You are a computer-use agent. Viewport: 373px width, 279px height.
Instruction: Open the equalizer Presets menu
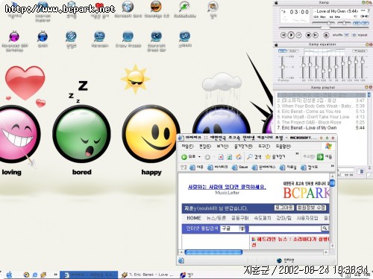point(360,51)
